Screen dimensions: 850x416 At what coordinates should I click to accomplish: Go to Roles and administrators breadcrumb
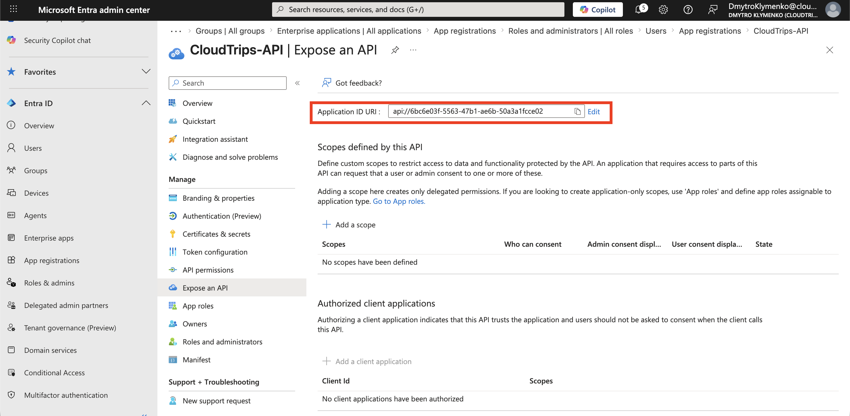coord(571,31)
